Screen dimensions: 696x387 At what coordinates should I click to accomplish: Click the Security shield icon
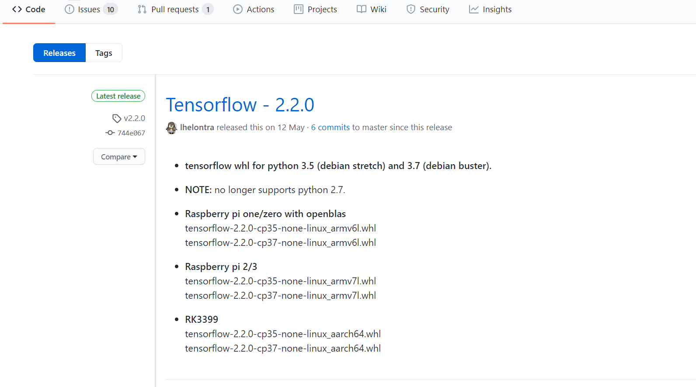[x=411, y=9]
